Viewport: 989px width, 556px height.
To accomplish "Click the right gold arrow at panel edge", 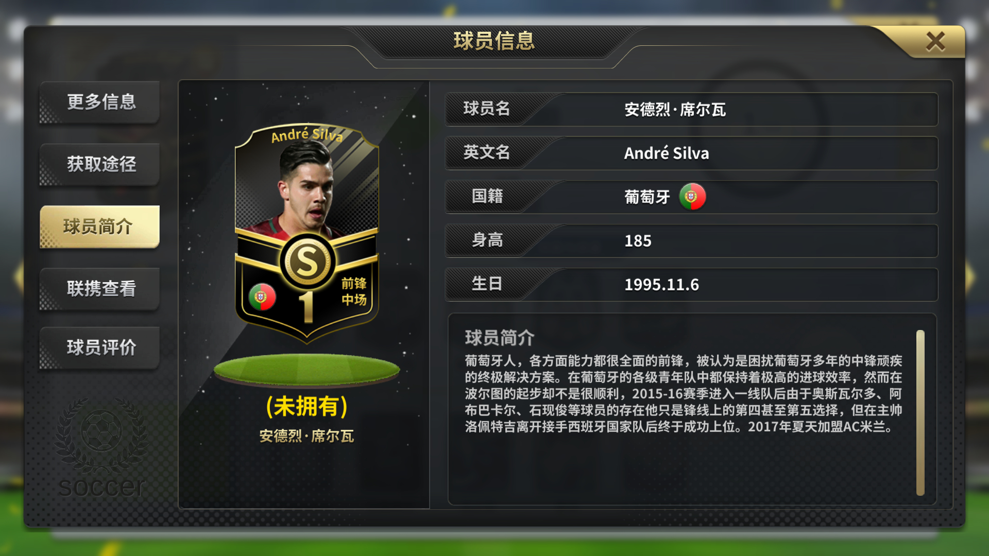I will 970,276.
